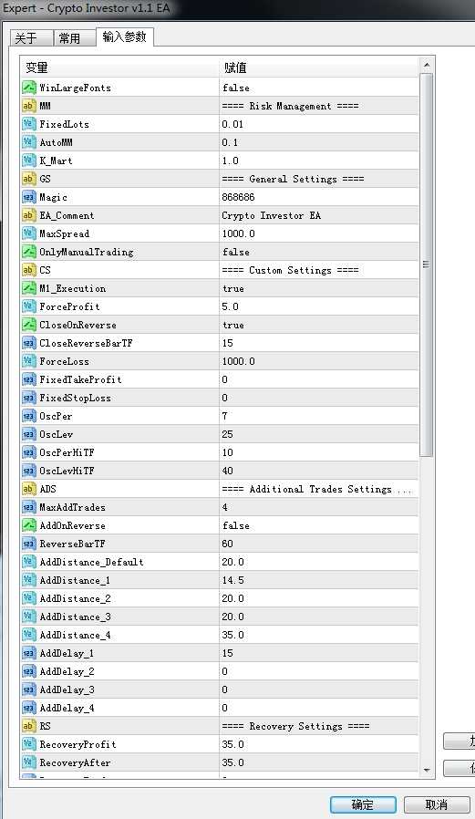Click the FixedStopLoss variable name

tap(75, 398)
